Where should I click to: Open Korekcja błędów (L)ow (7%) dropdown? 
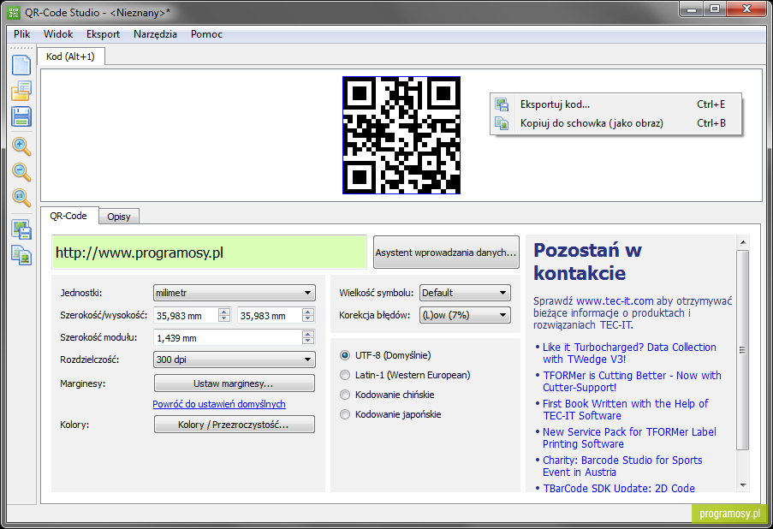click(465, 315)
